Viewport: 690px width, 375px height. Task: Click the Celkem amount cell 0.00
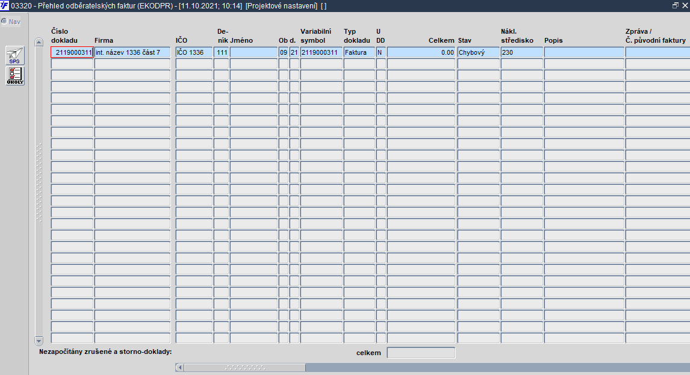[x=421, y=52]
